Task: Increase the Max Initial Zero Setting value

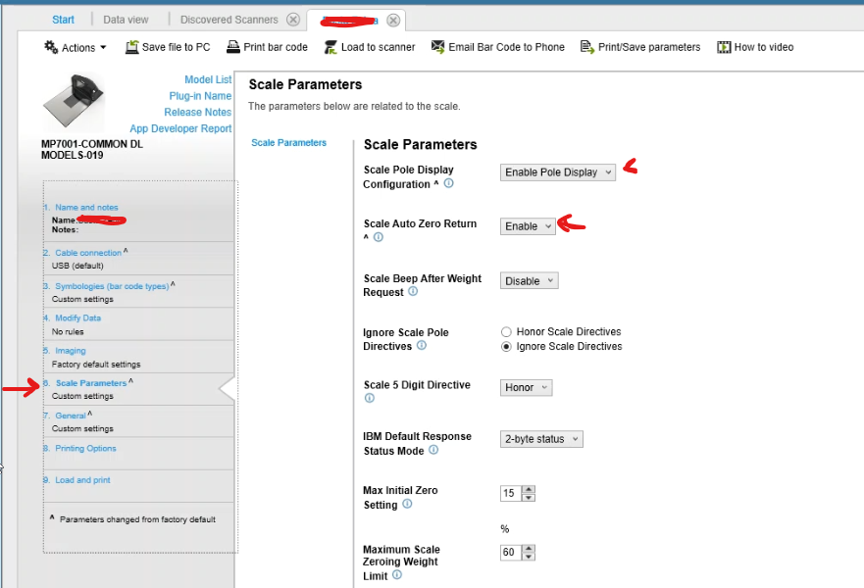Action: click(529, 488)
